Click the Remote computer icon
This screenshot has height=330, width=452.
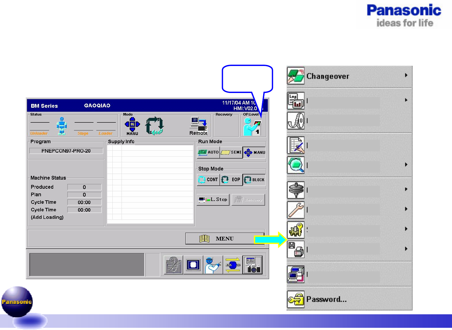click(x=199, y=126)
